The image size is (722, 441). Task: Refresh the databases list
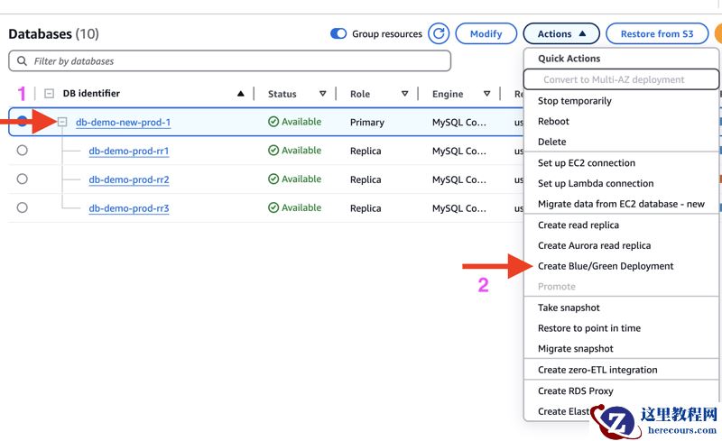point(439,33)
